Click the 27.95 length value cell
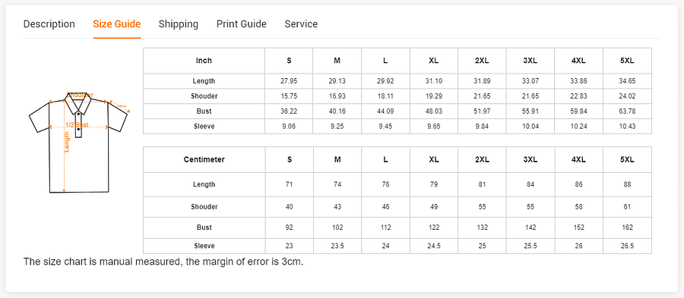 (289, 81)
